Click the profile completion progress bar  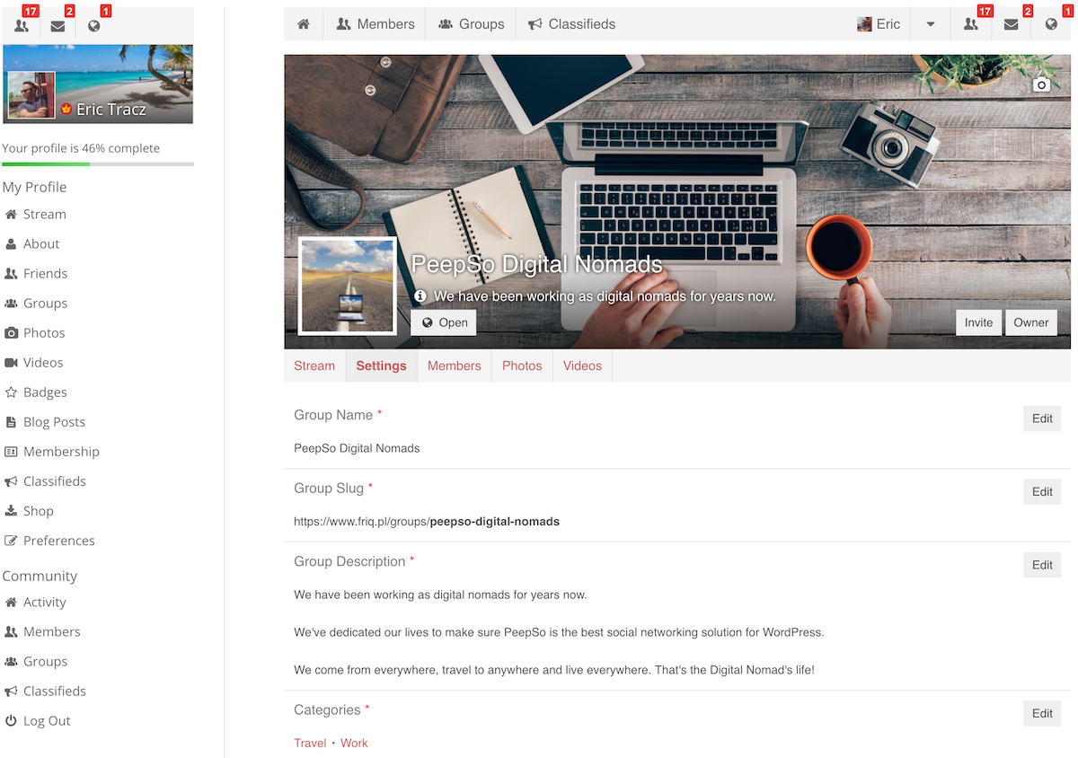[x=98, y=164]
